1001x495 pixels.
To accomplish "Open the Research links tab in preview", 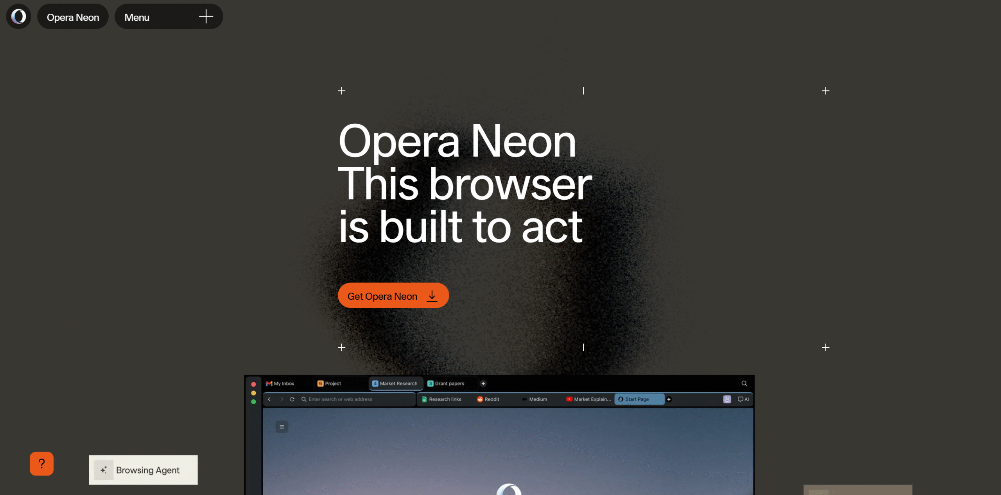I will pos(442,399).
